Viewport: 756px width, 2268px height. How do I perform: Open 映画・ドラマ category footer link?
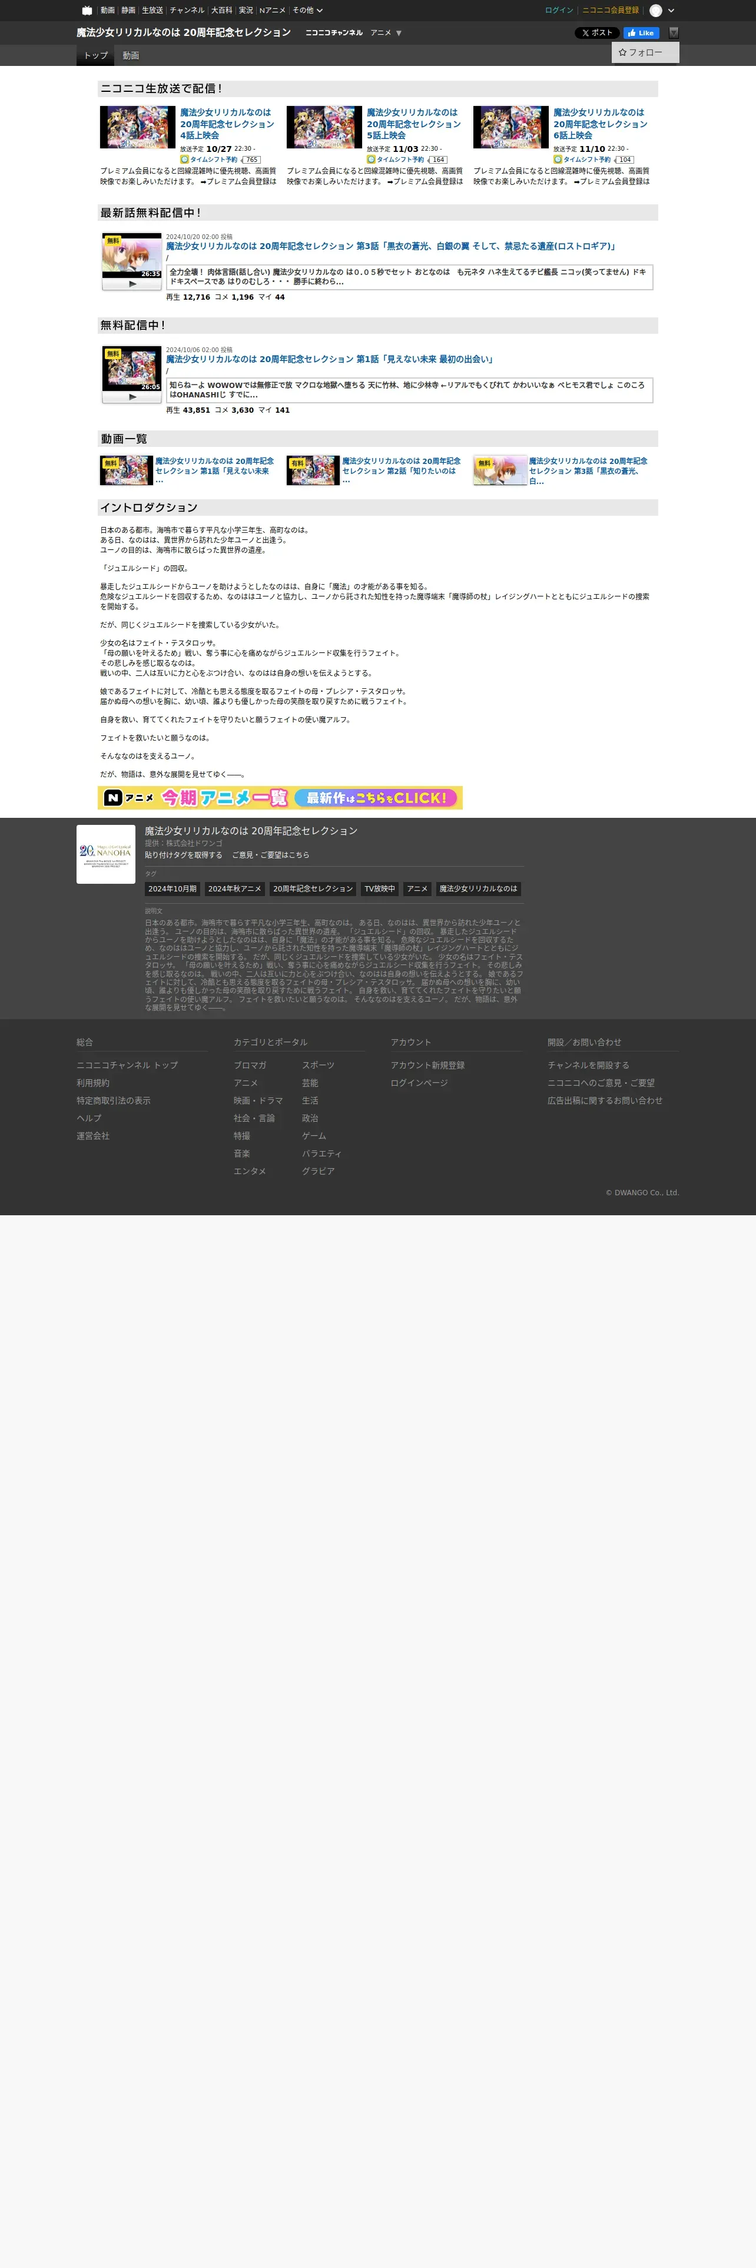tap(258, 1100)
